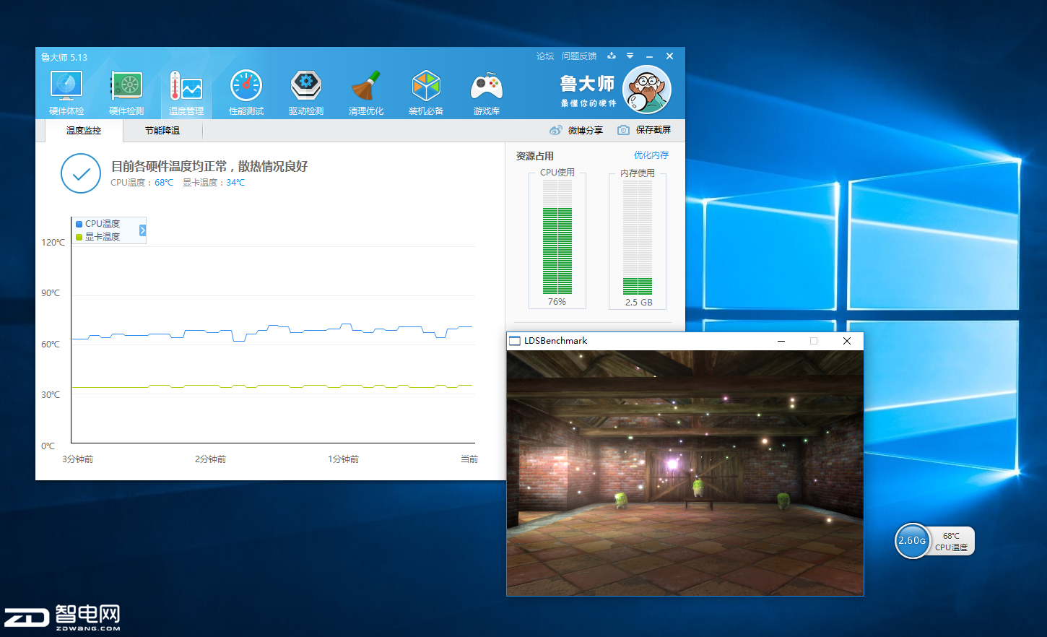Click the GPU temperature value 34℃
1047x637 pixels.
tap(235, 183)
